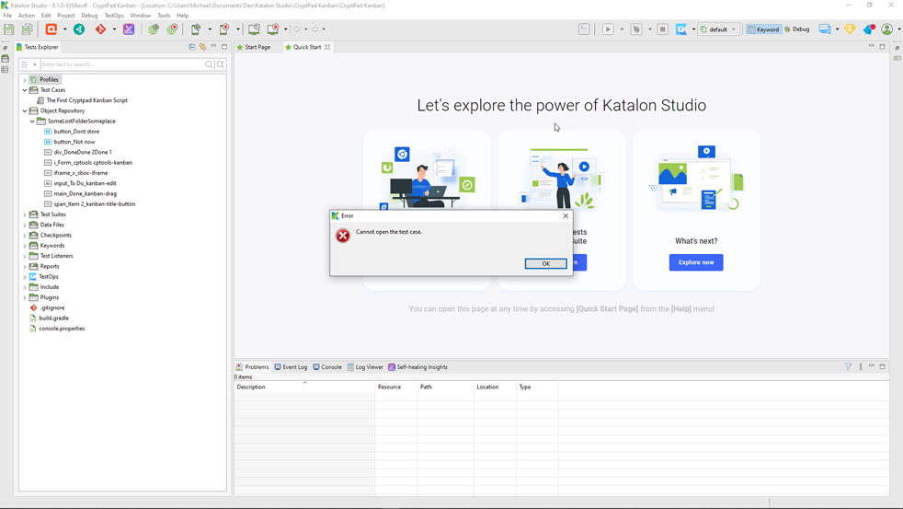
Task: Click Collapse All in Tests Explorer
Action: tap(192, 47)
